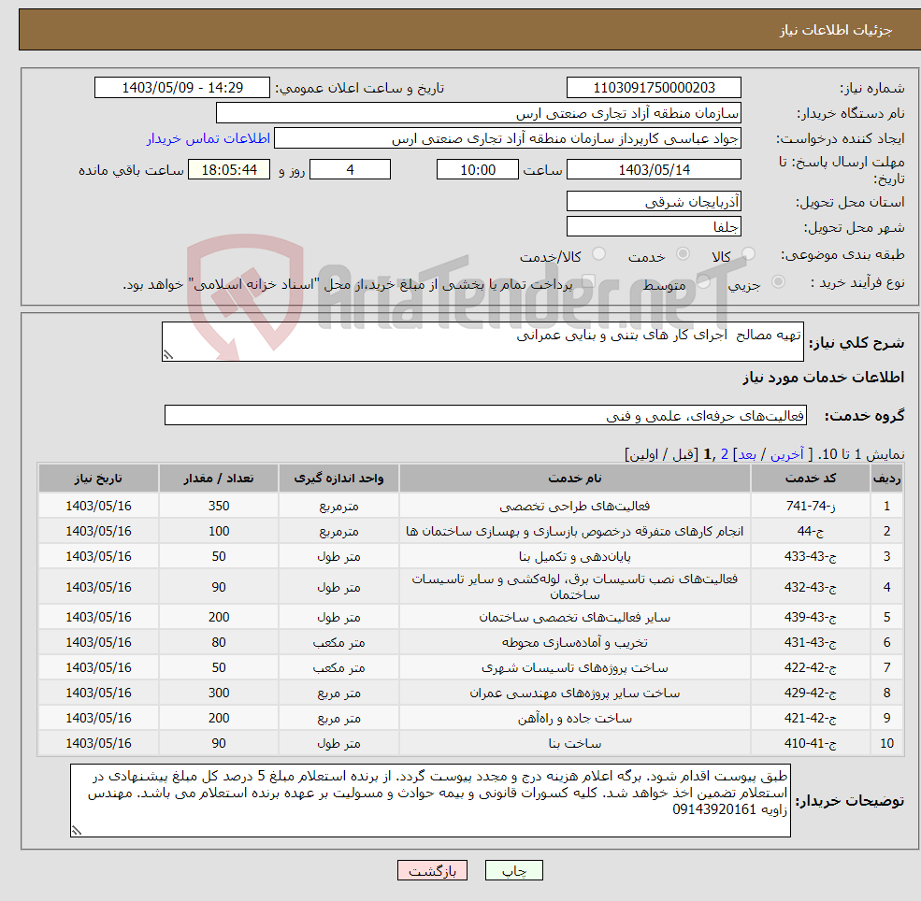This screenshot has width=921, height=901.
Task: Click quantity value 350
Action: [219, 506]
